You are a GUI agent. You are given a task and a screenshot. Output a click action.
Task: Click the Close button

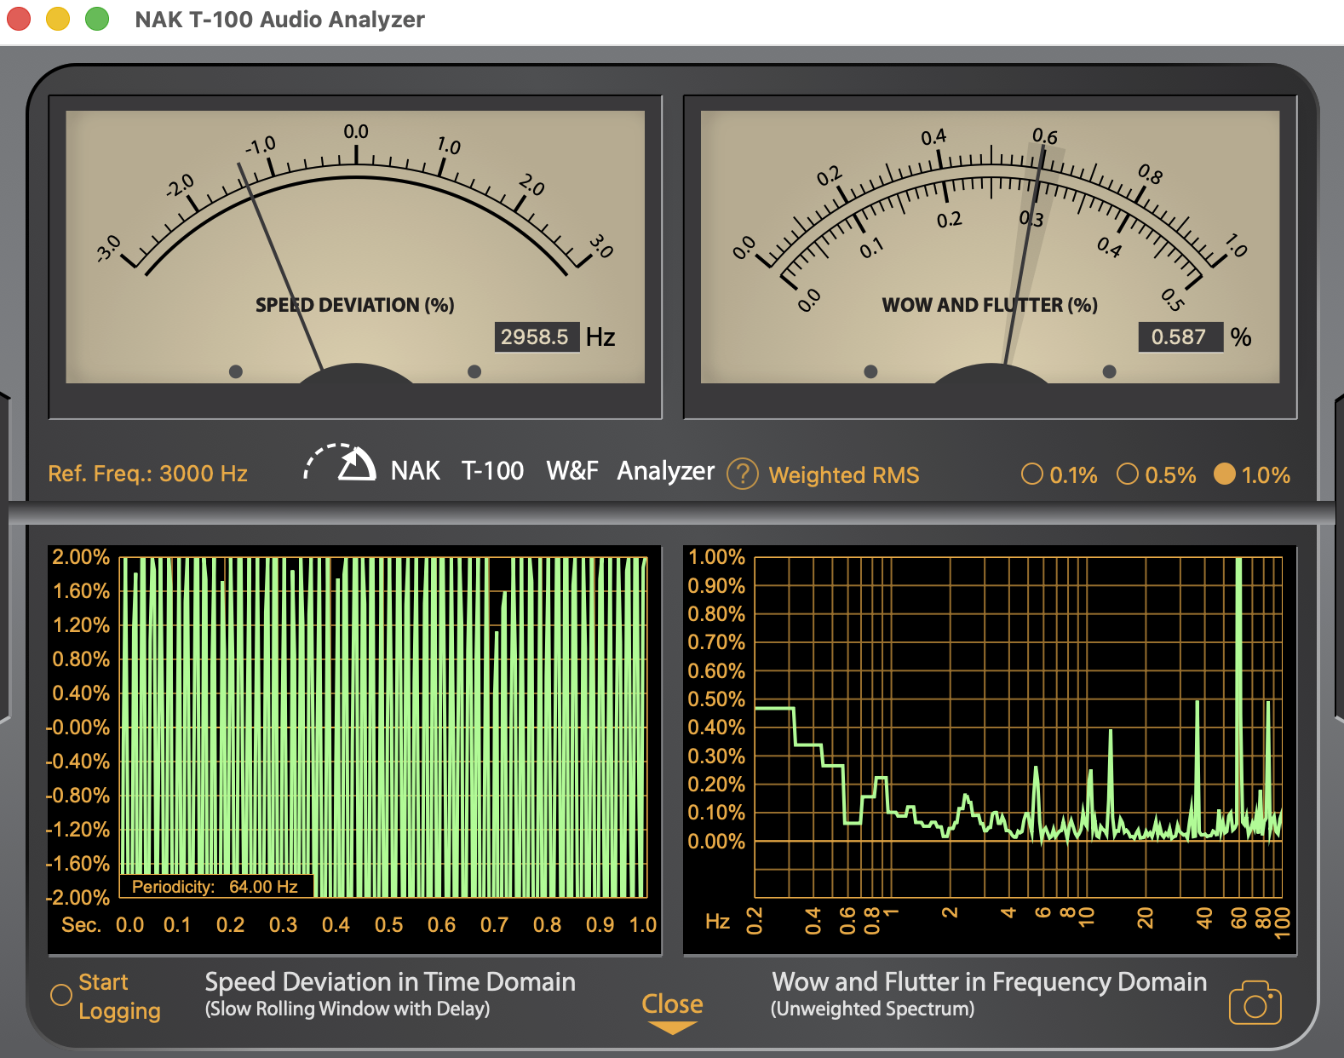pyautogui.click(x=672, y=1003)
